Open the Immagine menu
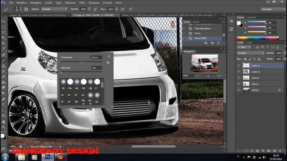Viewport: 287px width, 161px height. tap(35, 3)
